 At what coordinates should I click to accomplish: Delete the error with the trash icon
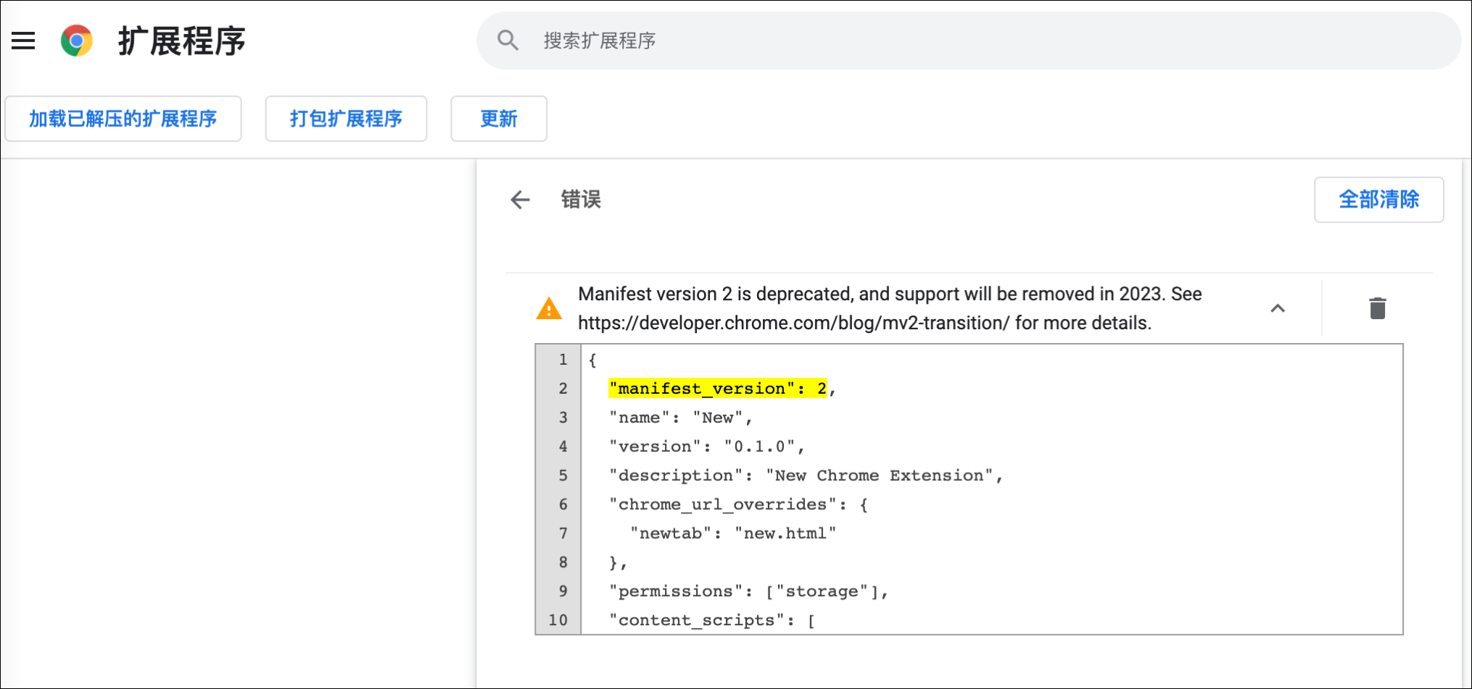(x=1376, y=308)
